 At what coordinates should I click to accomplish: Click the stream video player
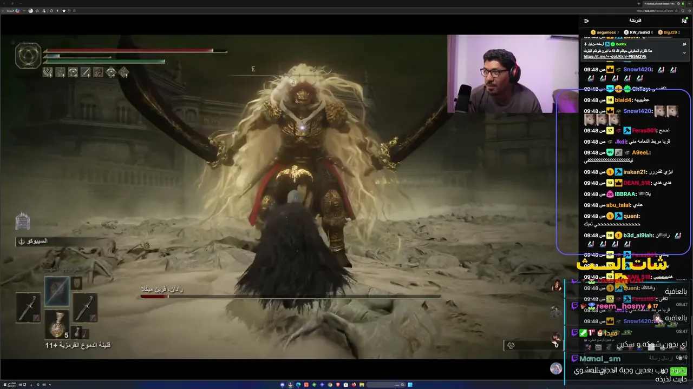pyautogui.click(x=289, y=197)
